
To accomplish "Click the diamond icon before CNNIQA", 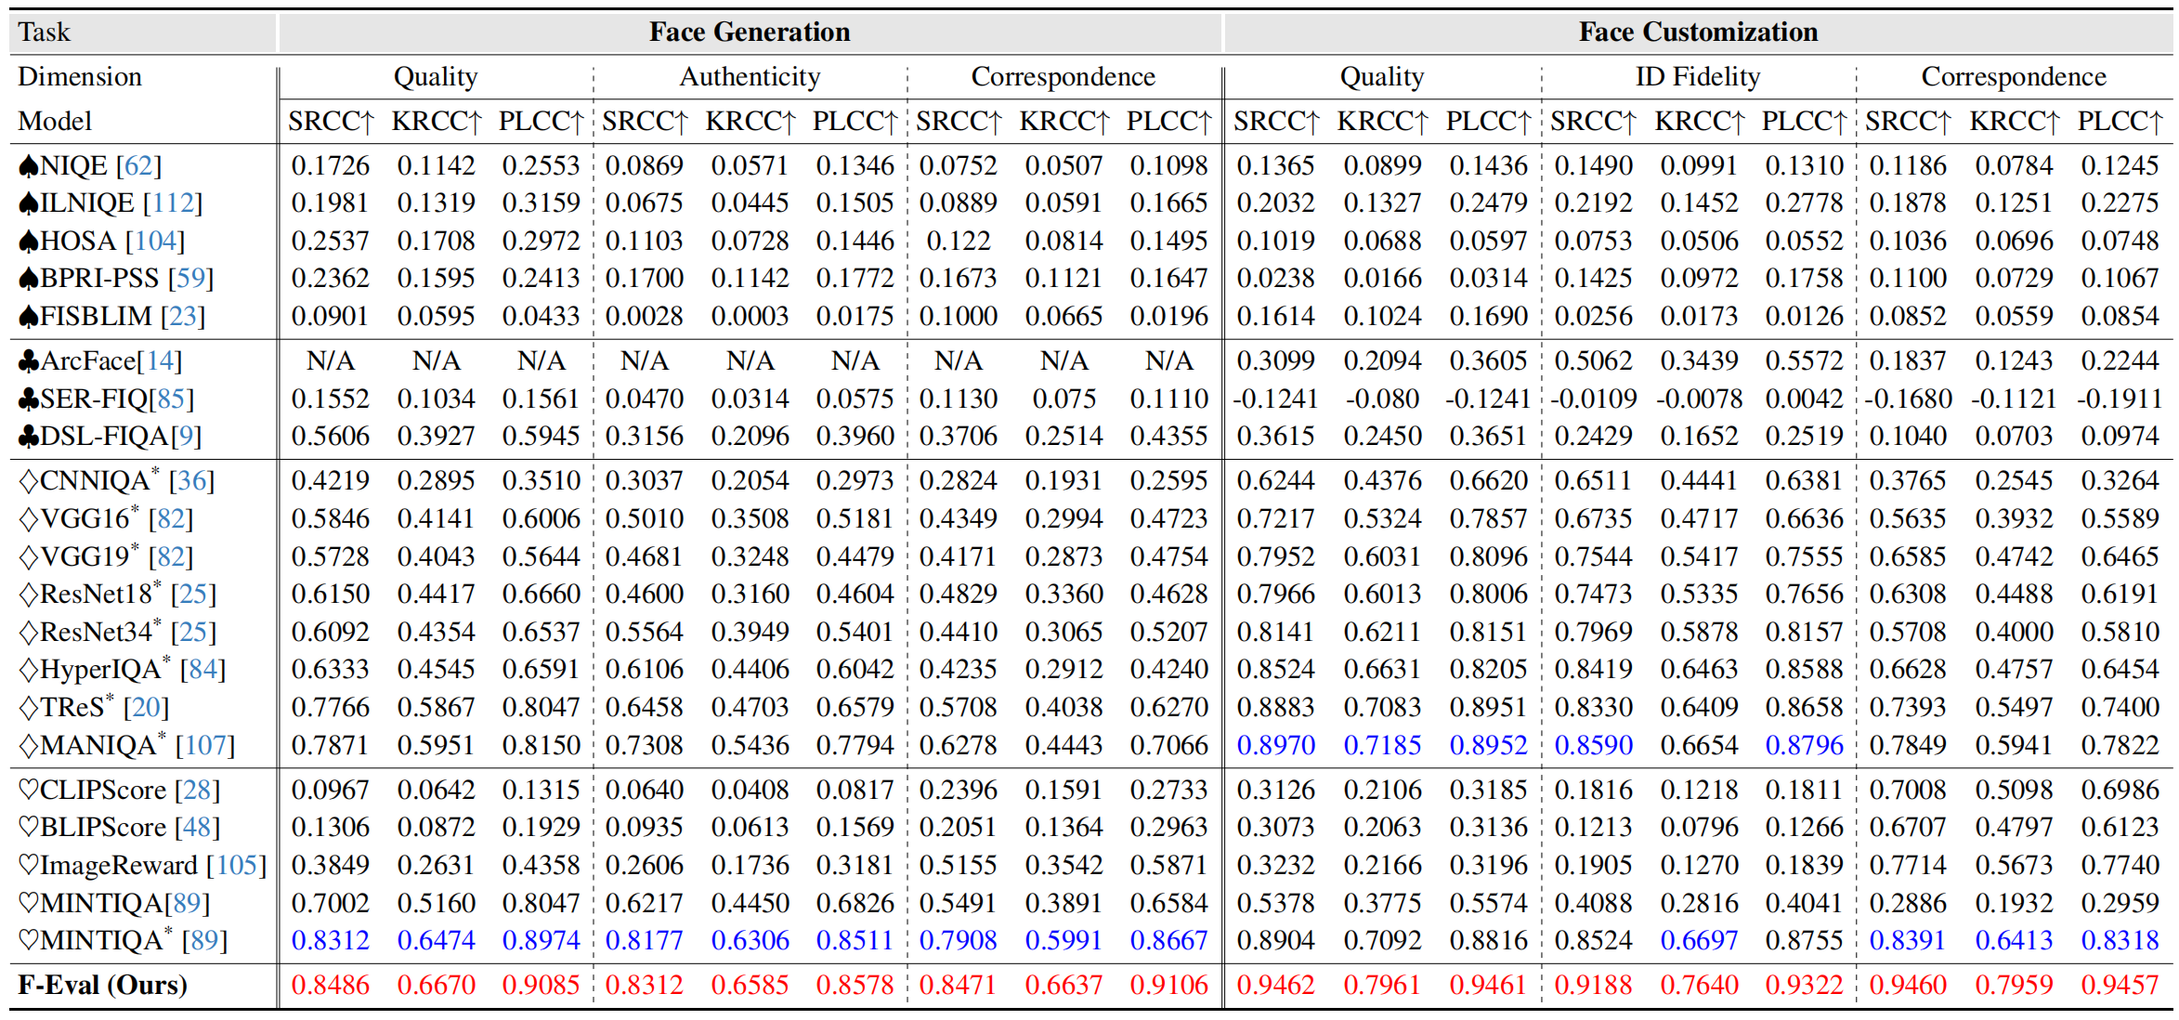I will point(29,481).
